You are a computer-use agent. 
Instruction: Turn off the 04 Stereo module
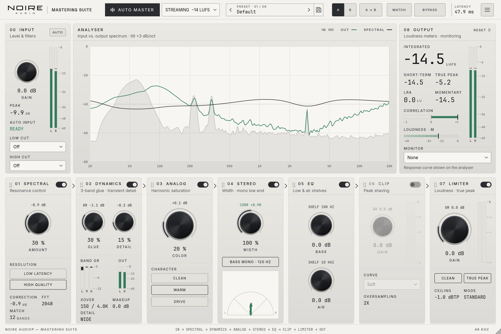click(274, 185)
